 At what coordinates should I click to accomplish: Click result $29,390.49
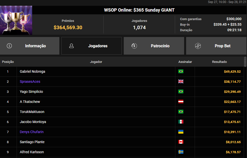tap(232, 92)
